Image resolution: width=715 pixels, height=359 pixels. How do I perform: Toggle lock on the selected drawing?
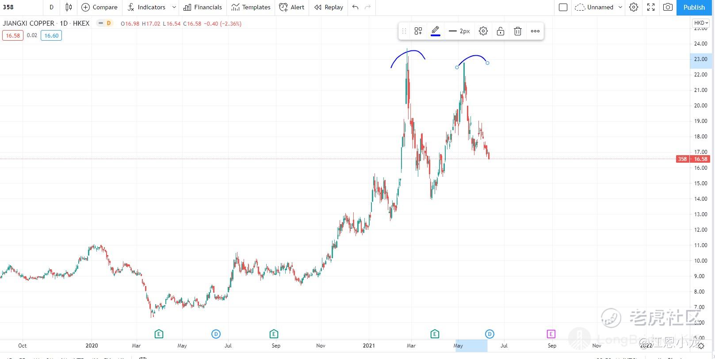tap(501, 31)
